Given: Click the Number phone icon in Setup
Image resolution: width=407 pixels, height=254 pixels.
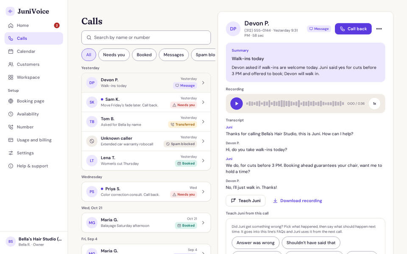Looking at the screenshot, I should 11,127.
